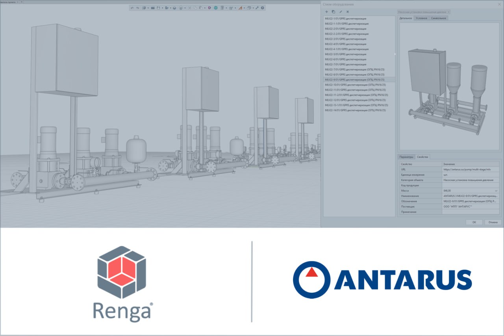The height and width of the screenshot is (336, 504).
Task: Click the orange triangle icon in the toolbar
Action: coord(240,8)
